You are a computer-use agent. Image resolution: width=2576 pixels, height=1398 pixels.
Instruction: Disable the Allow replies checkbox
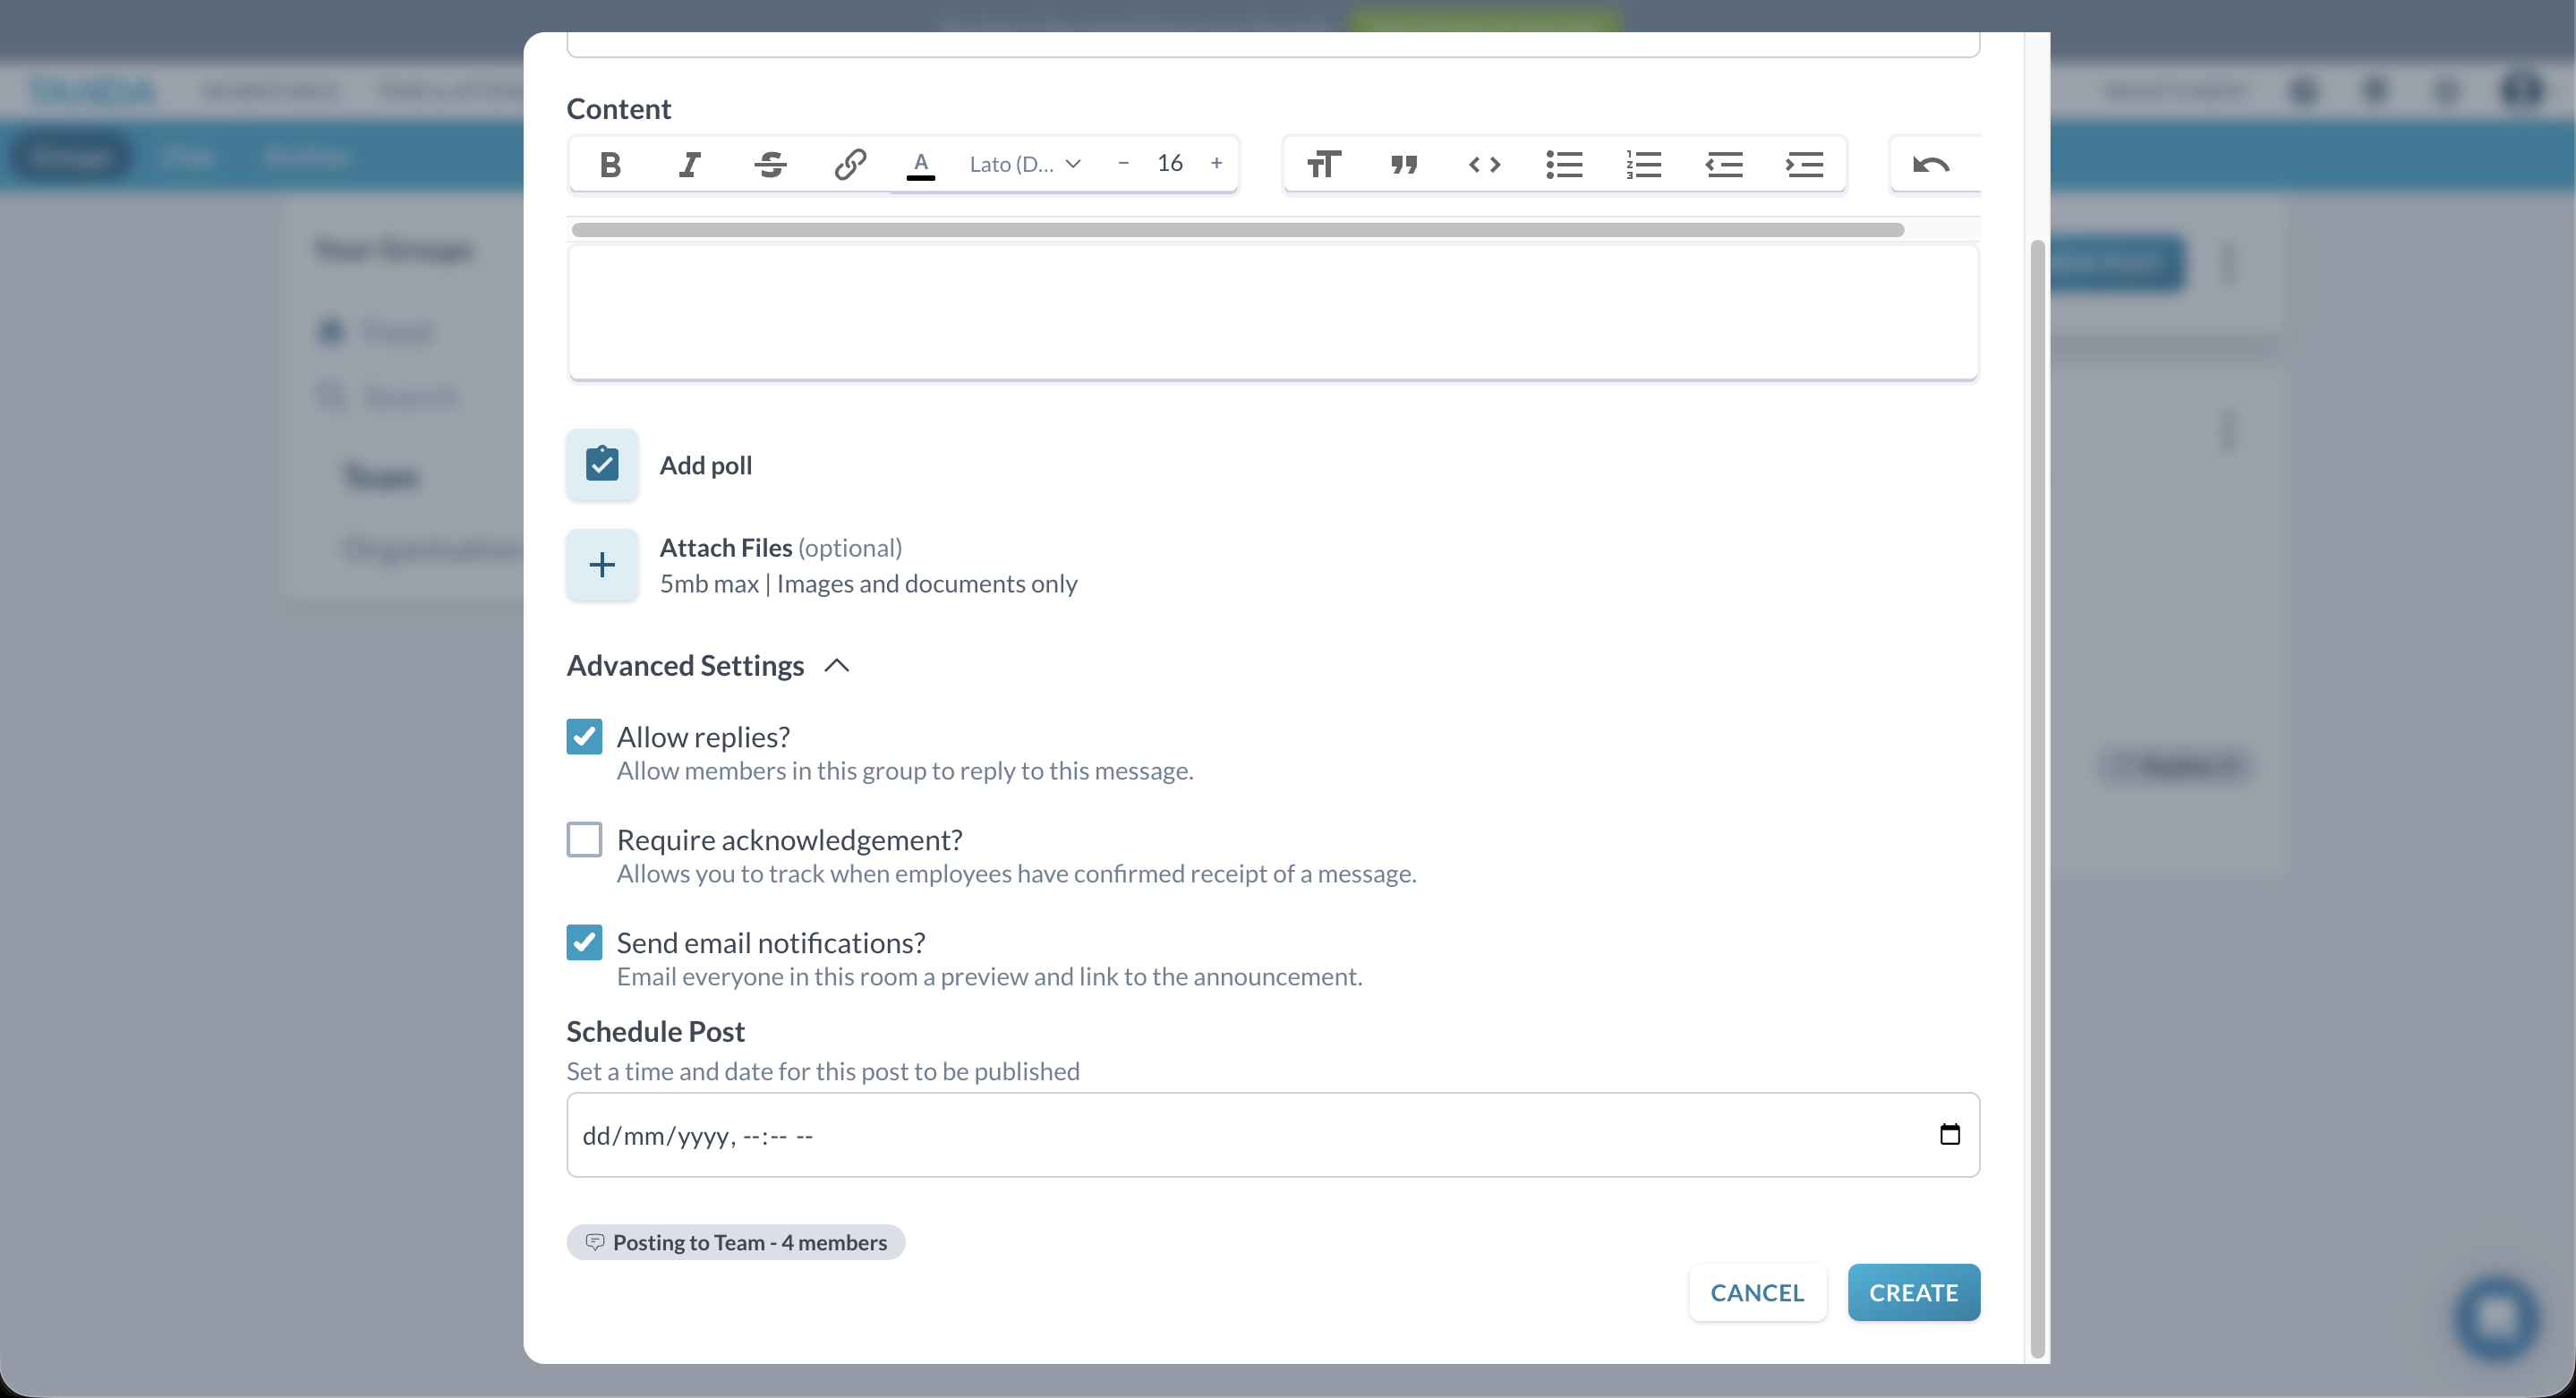(x=584, y=736)
